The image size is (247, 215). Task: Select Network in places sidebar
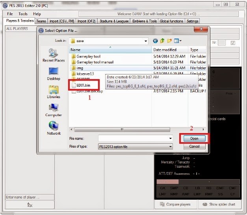click(54, 128)
